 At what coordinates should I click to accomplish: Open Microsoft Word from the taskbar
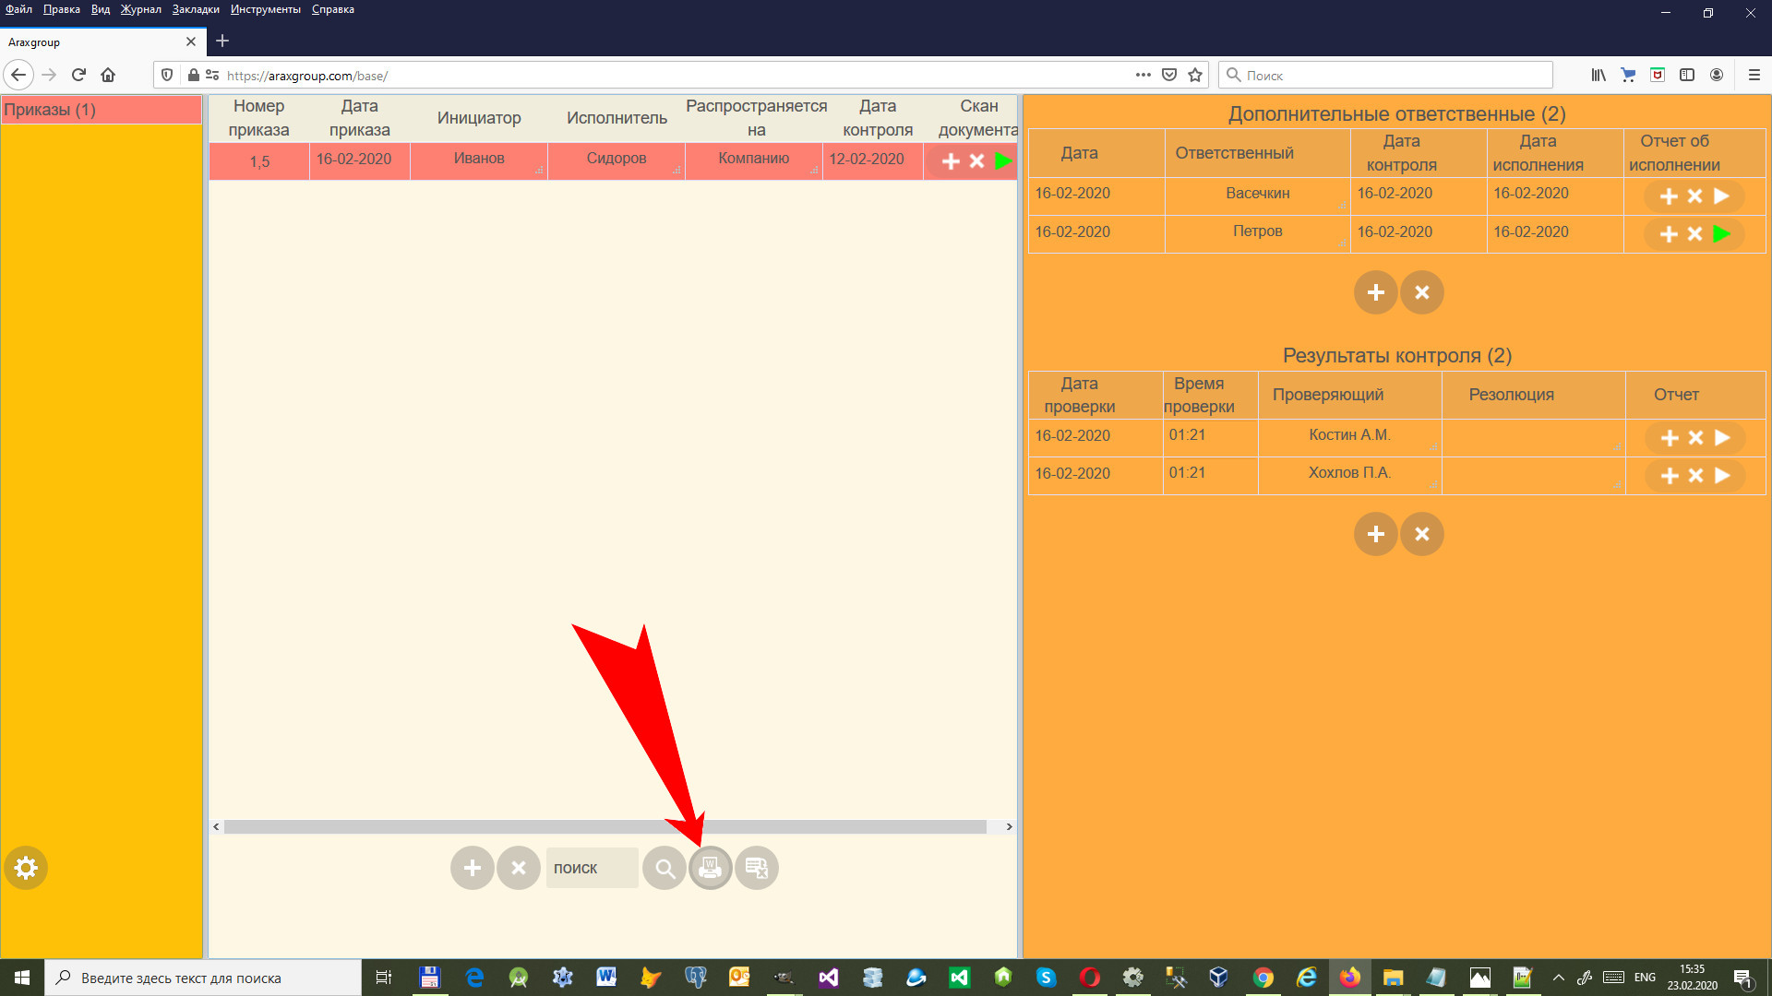(x=606, y=978)
